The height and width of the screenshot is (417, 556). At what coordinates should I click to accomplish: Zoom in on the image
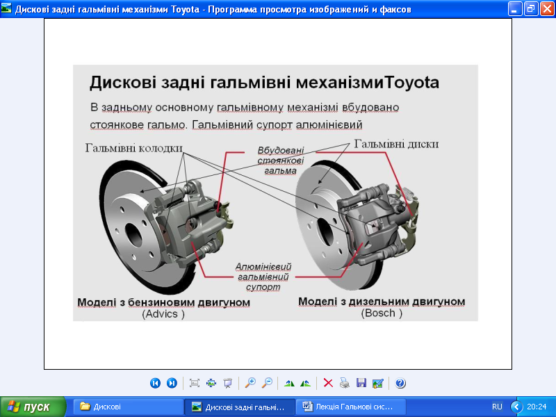tap(250, 383)
